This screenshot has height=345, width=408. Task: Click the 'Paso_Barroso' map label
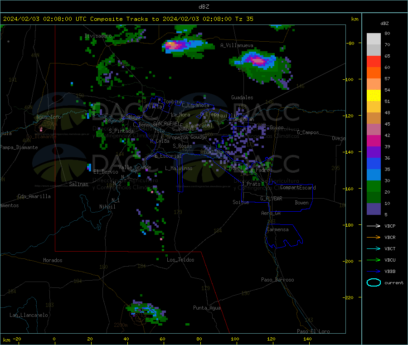click(277, 280)
